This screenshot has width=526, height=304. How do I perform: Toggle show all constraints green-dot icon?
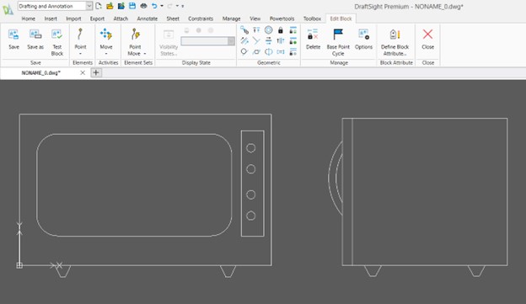[x=293, y=41]
